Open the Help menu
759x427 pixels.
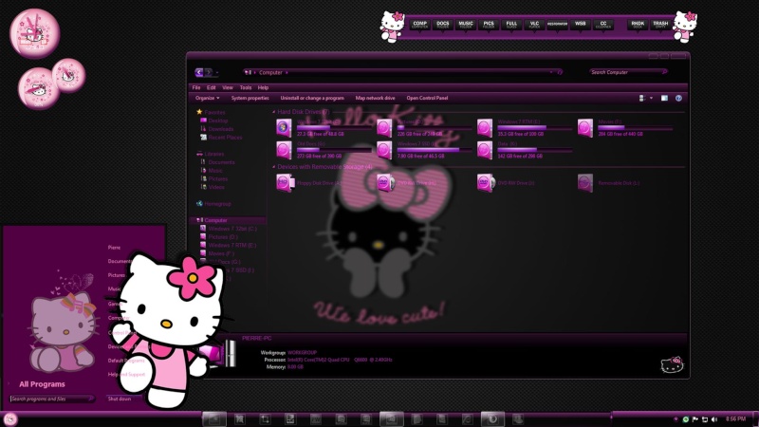point(263,87)
